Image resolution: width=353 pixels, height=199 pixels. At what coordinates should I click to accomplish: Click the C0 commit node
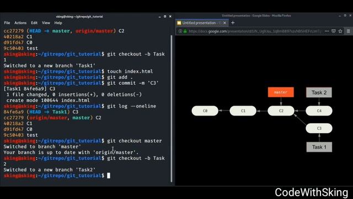coord(205,111)
